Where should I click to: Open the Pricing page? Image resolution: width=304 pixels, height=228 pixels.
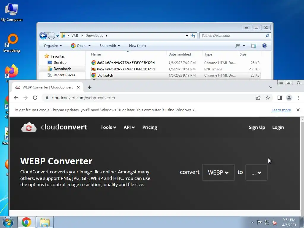click(150, 127)
